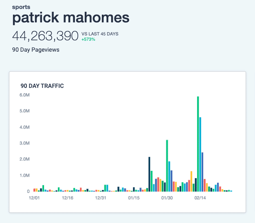Click the '90 Day Pageviews' caption
Screen dimensions: 255x223
click(x=35, y=50)
